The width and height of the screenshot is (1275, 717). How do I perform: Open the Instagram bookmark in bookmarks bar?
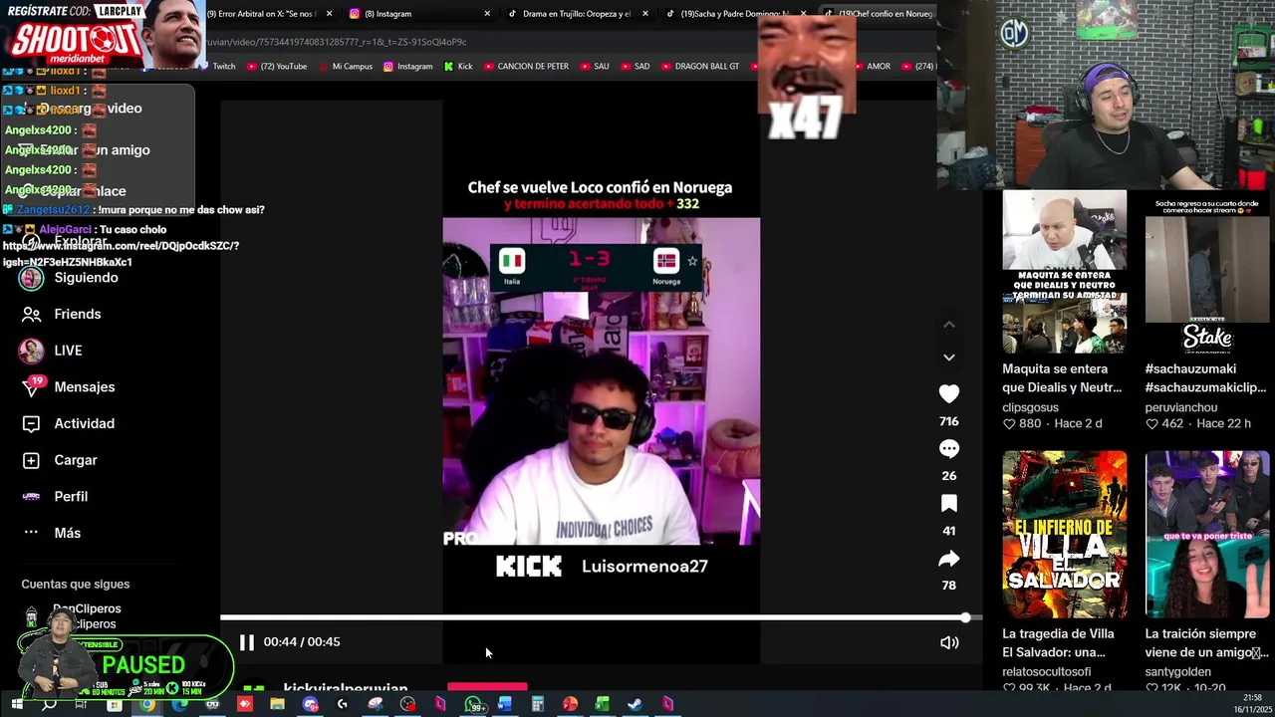pyautogui.click(x=407, y=67)
